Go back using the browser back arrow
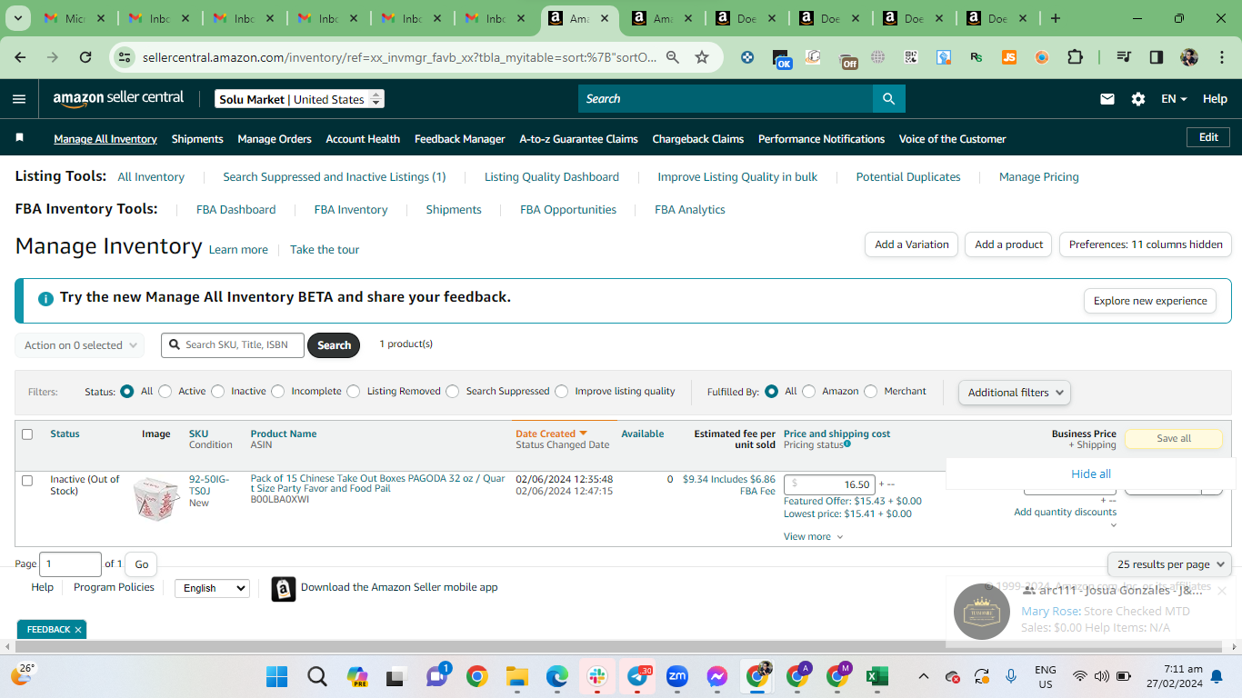Screen dimensions: 1242x698 coord(20,57)
